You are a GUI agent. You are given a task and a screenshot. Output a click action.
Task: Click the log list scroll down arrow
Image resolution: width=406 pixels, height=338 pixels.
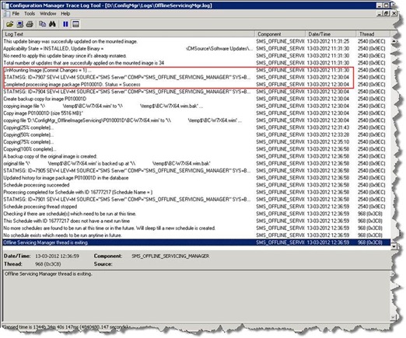394,246
